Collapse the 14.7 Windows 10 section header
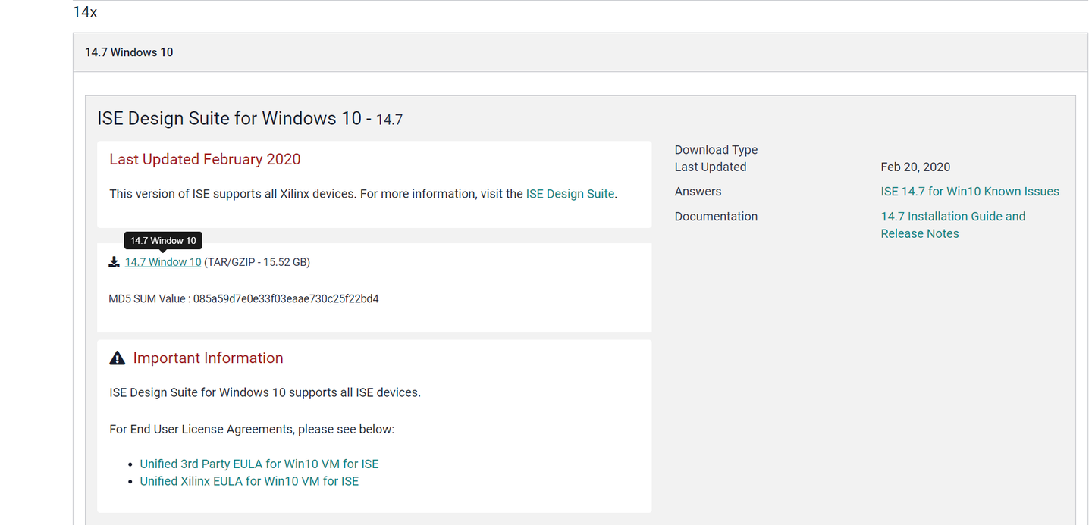This screenshot has height=525, width=1092. pyautogui.click(x=129, y=52)
